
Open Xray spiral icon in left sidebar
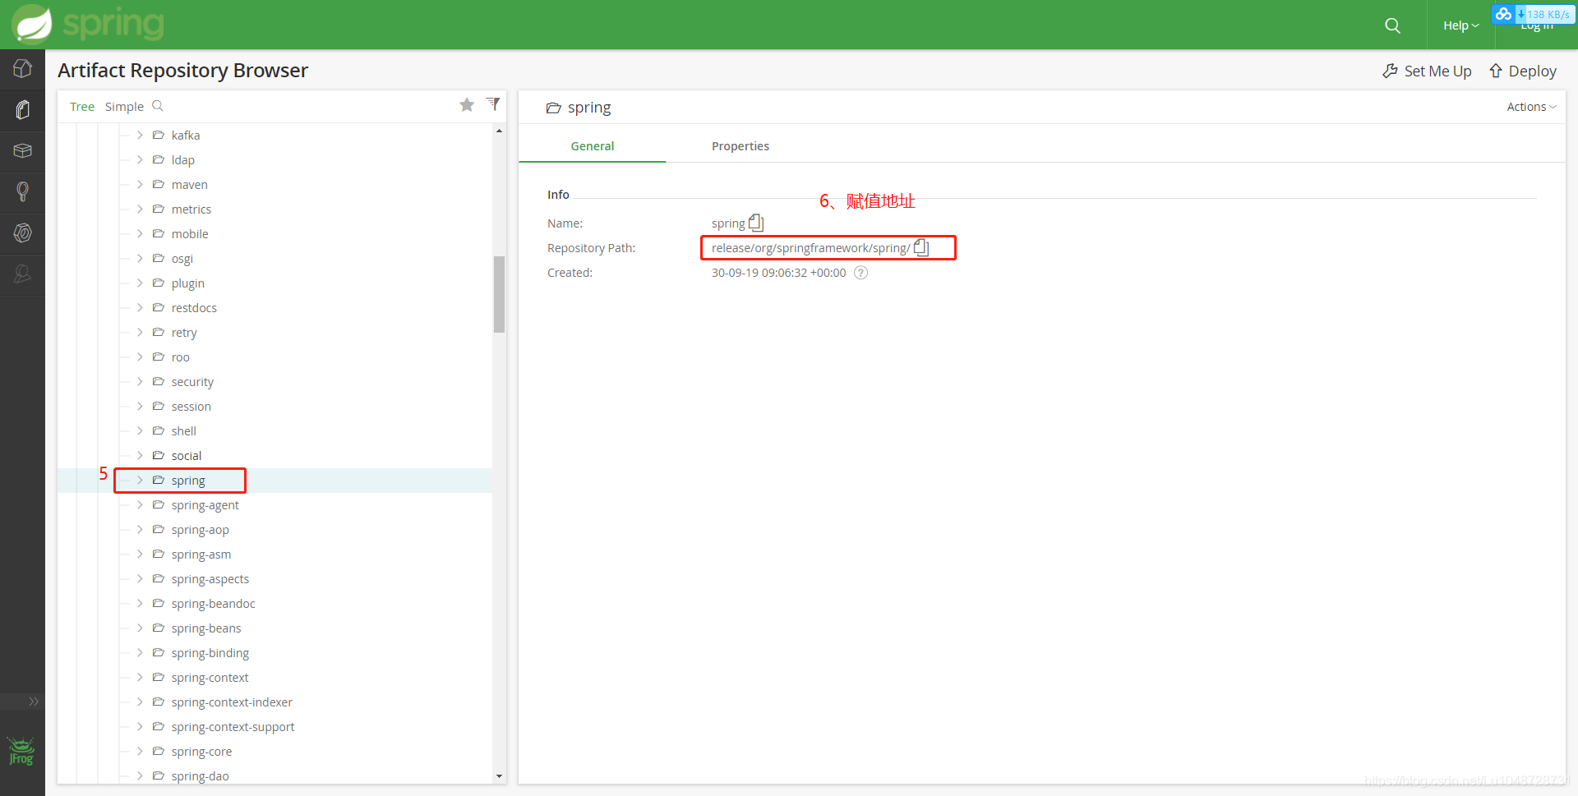[x=22, y=233]
